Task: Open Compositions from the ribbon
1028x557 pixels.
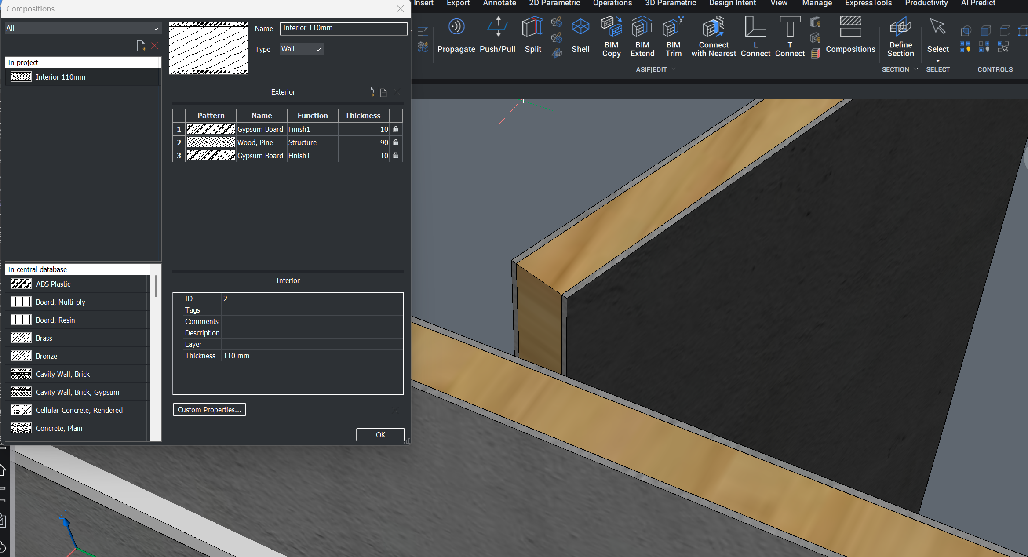Action: [850, 35]
